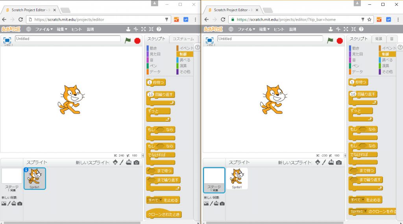403x224 pixels.
Task: Click green flag in left Scratch window
Action: pyautogui.click(x=128, y=40)
